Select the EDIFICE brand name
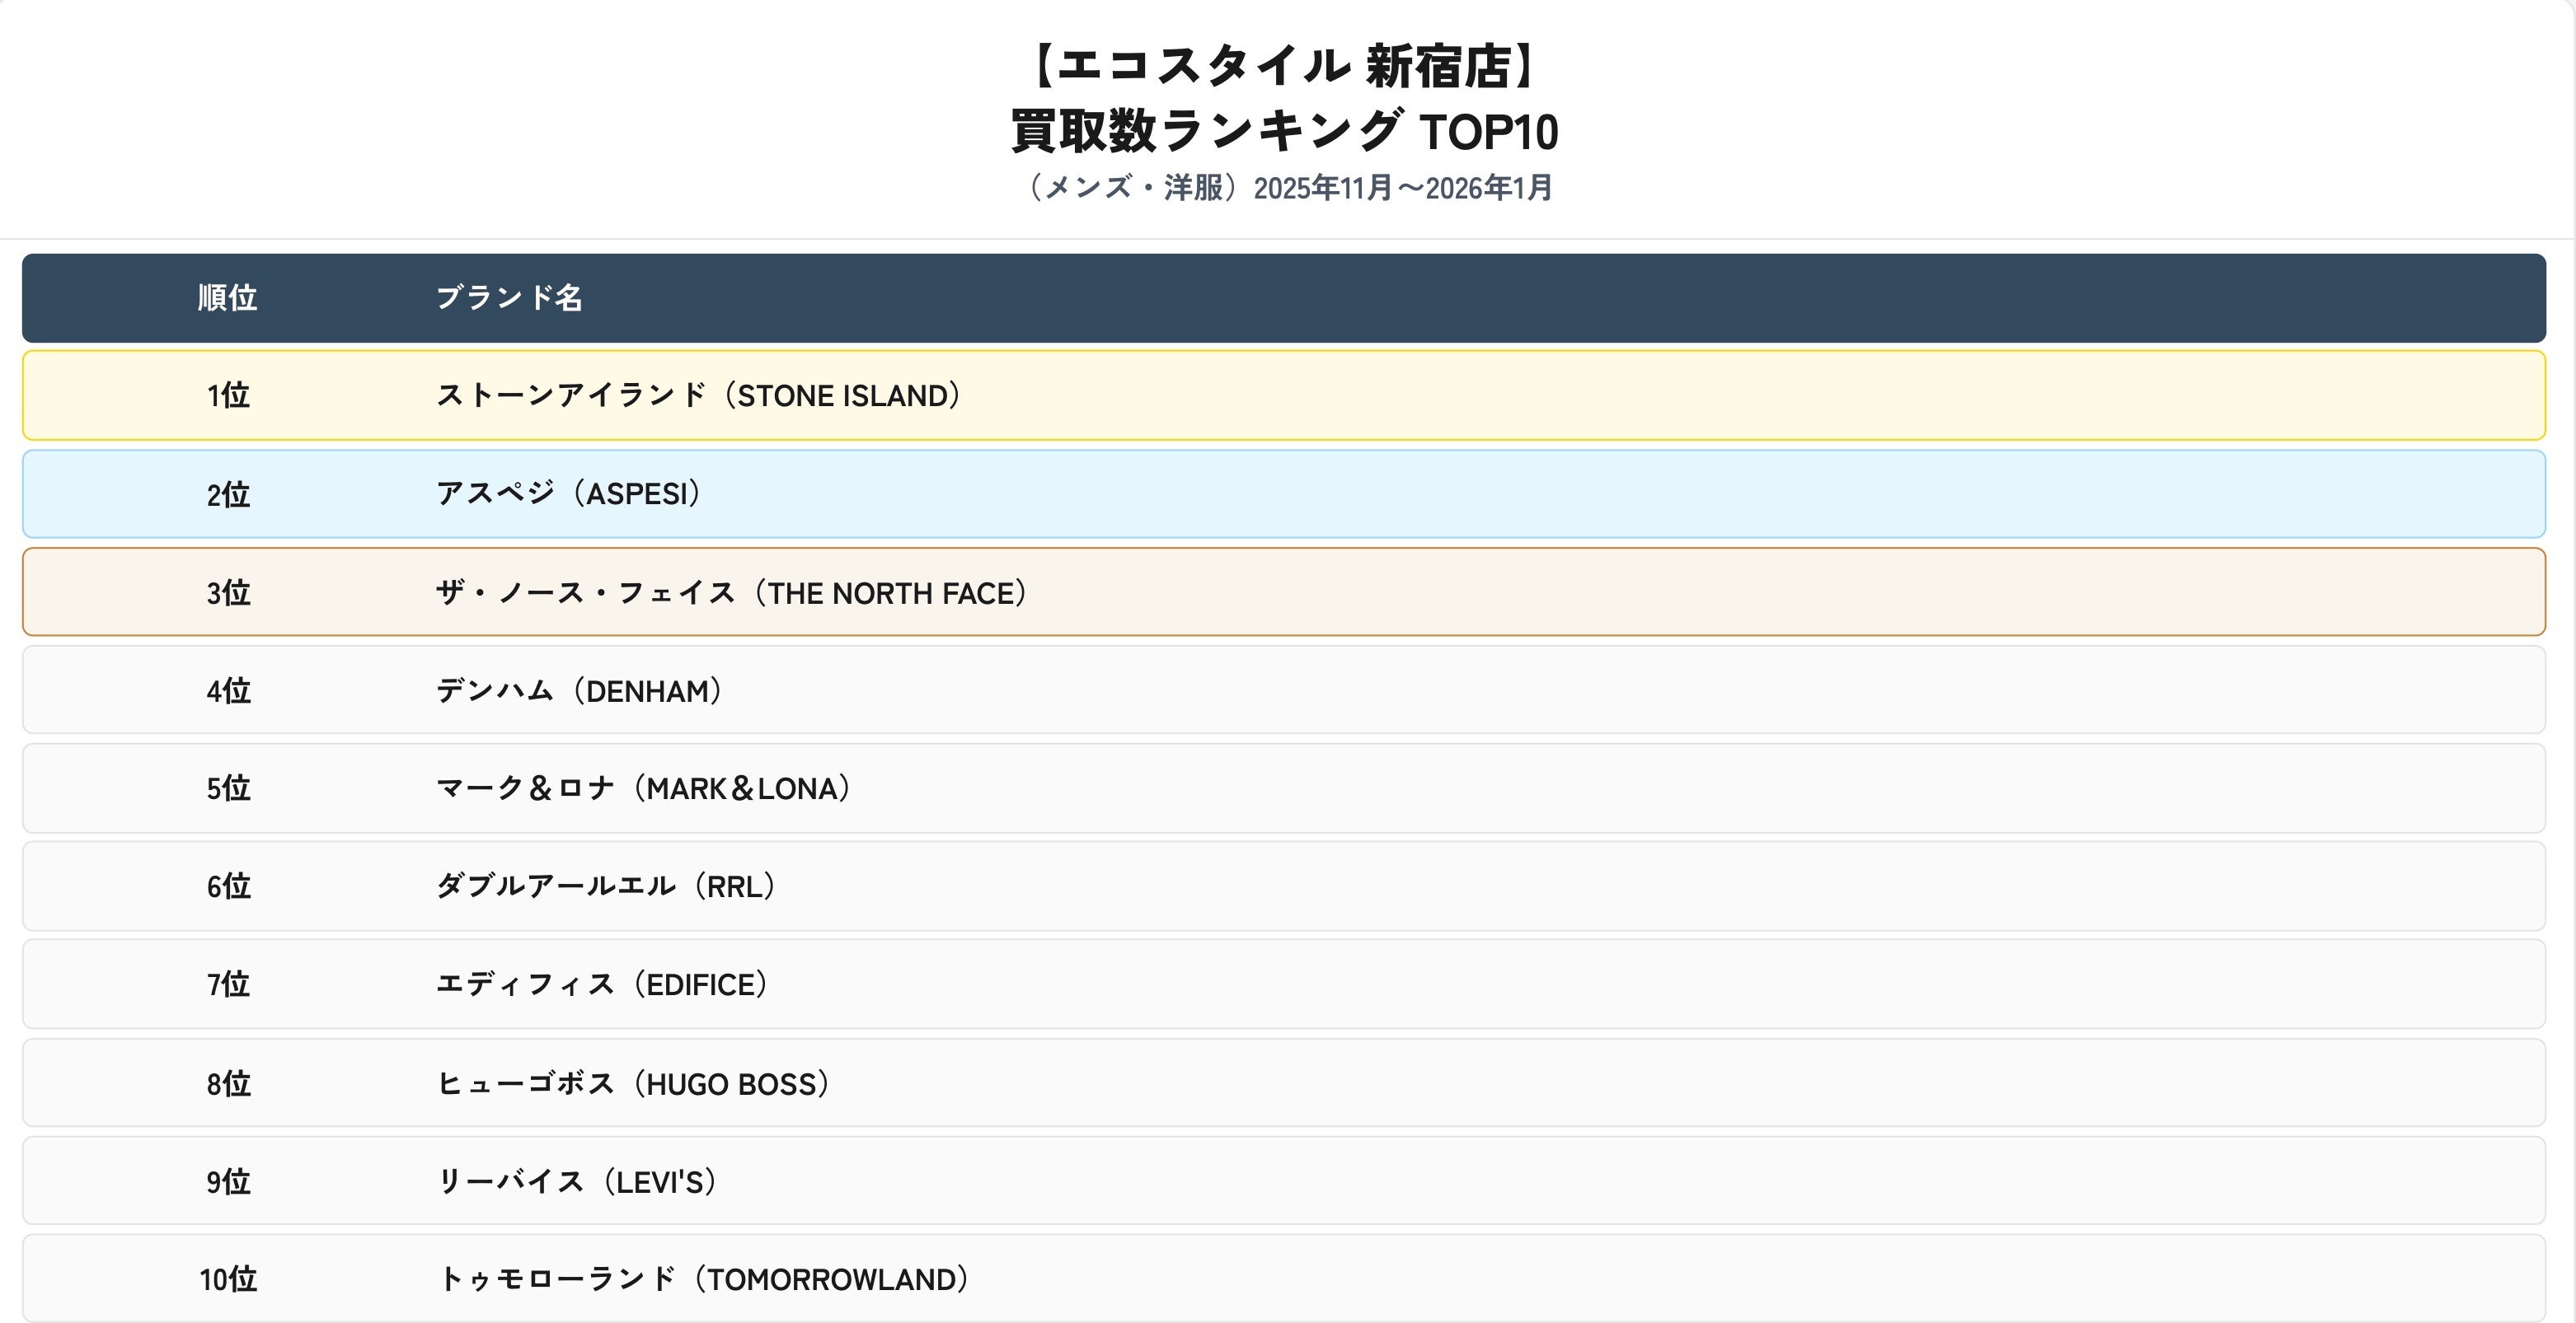The width and height of the screenshot is (2576, 1323). (x=602, y=984)
